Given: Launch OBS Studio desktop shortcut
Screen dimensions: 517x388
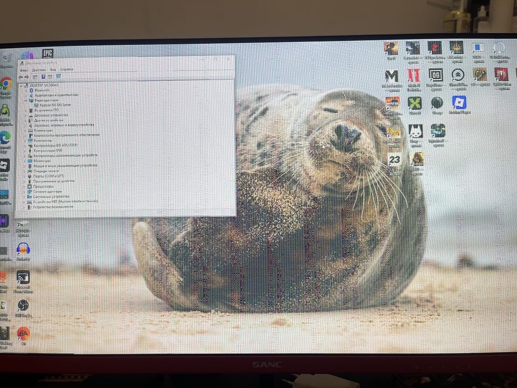Looking at the screenshot, I should point(23,305).
